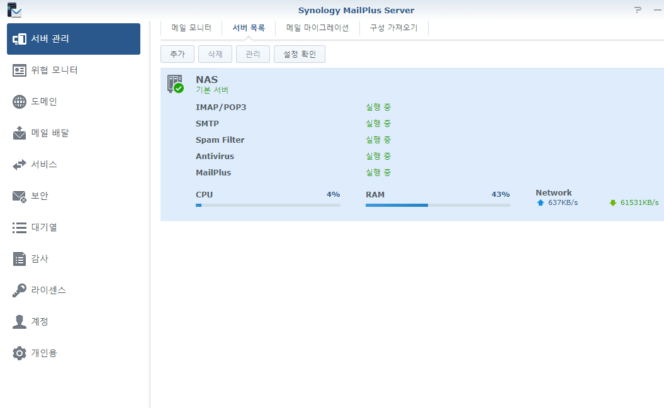Click the 추가 button
Screen dimensions: 664x408
[177, 54]
